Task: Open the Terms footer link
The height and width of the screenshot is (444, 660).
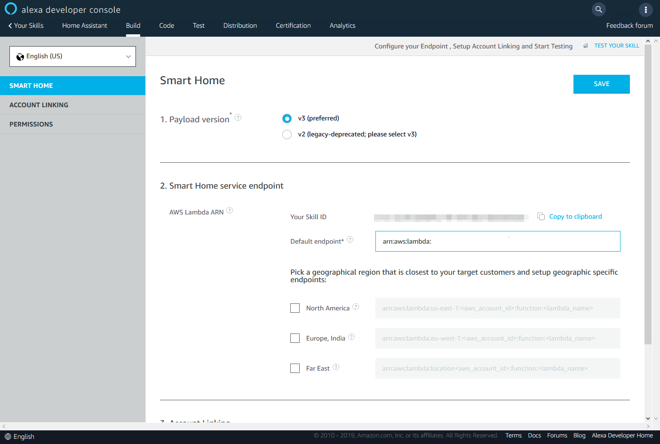Action: [x=513, y=436]
